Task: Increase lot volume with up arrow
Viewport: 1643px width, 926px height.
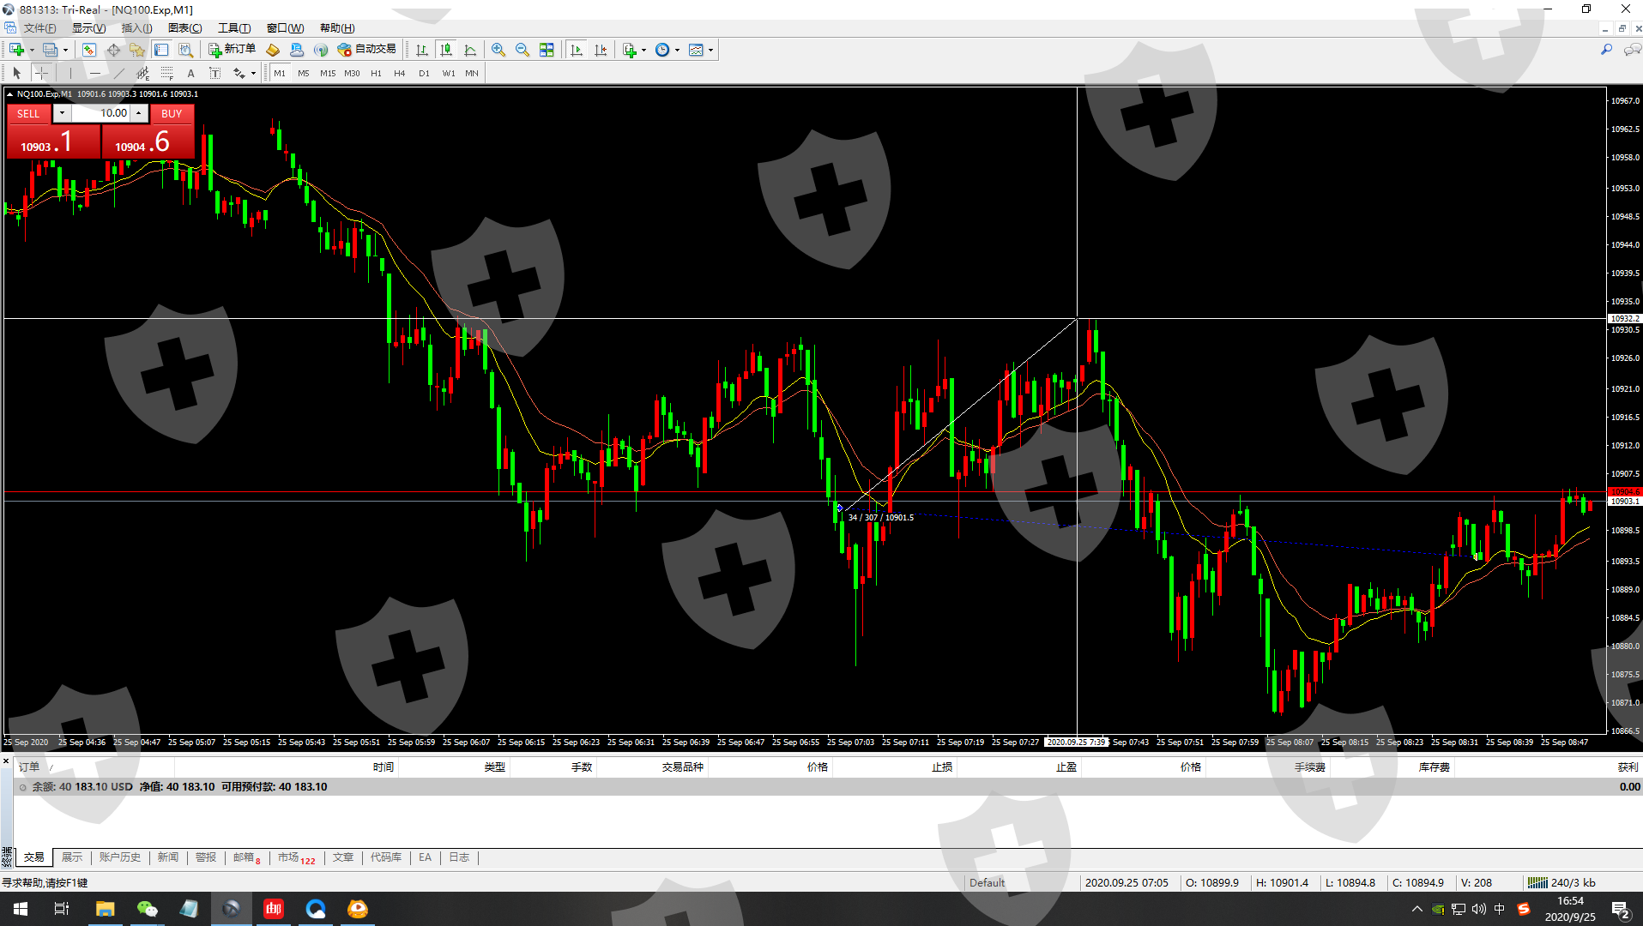Action: click(138, 113)
